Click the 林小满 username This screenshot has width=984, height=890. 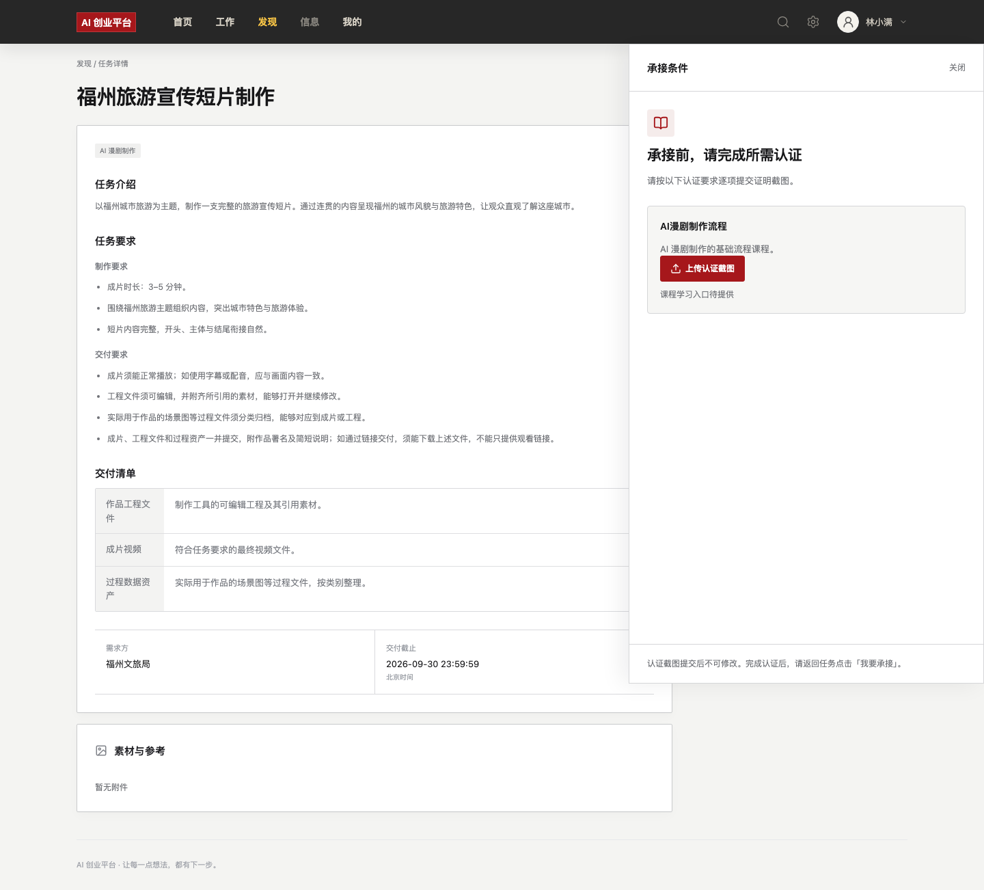coord(879,22)
